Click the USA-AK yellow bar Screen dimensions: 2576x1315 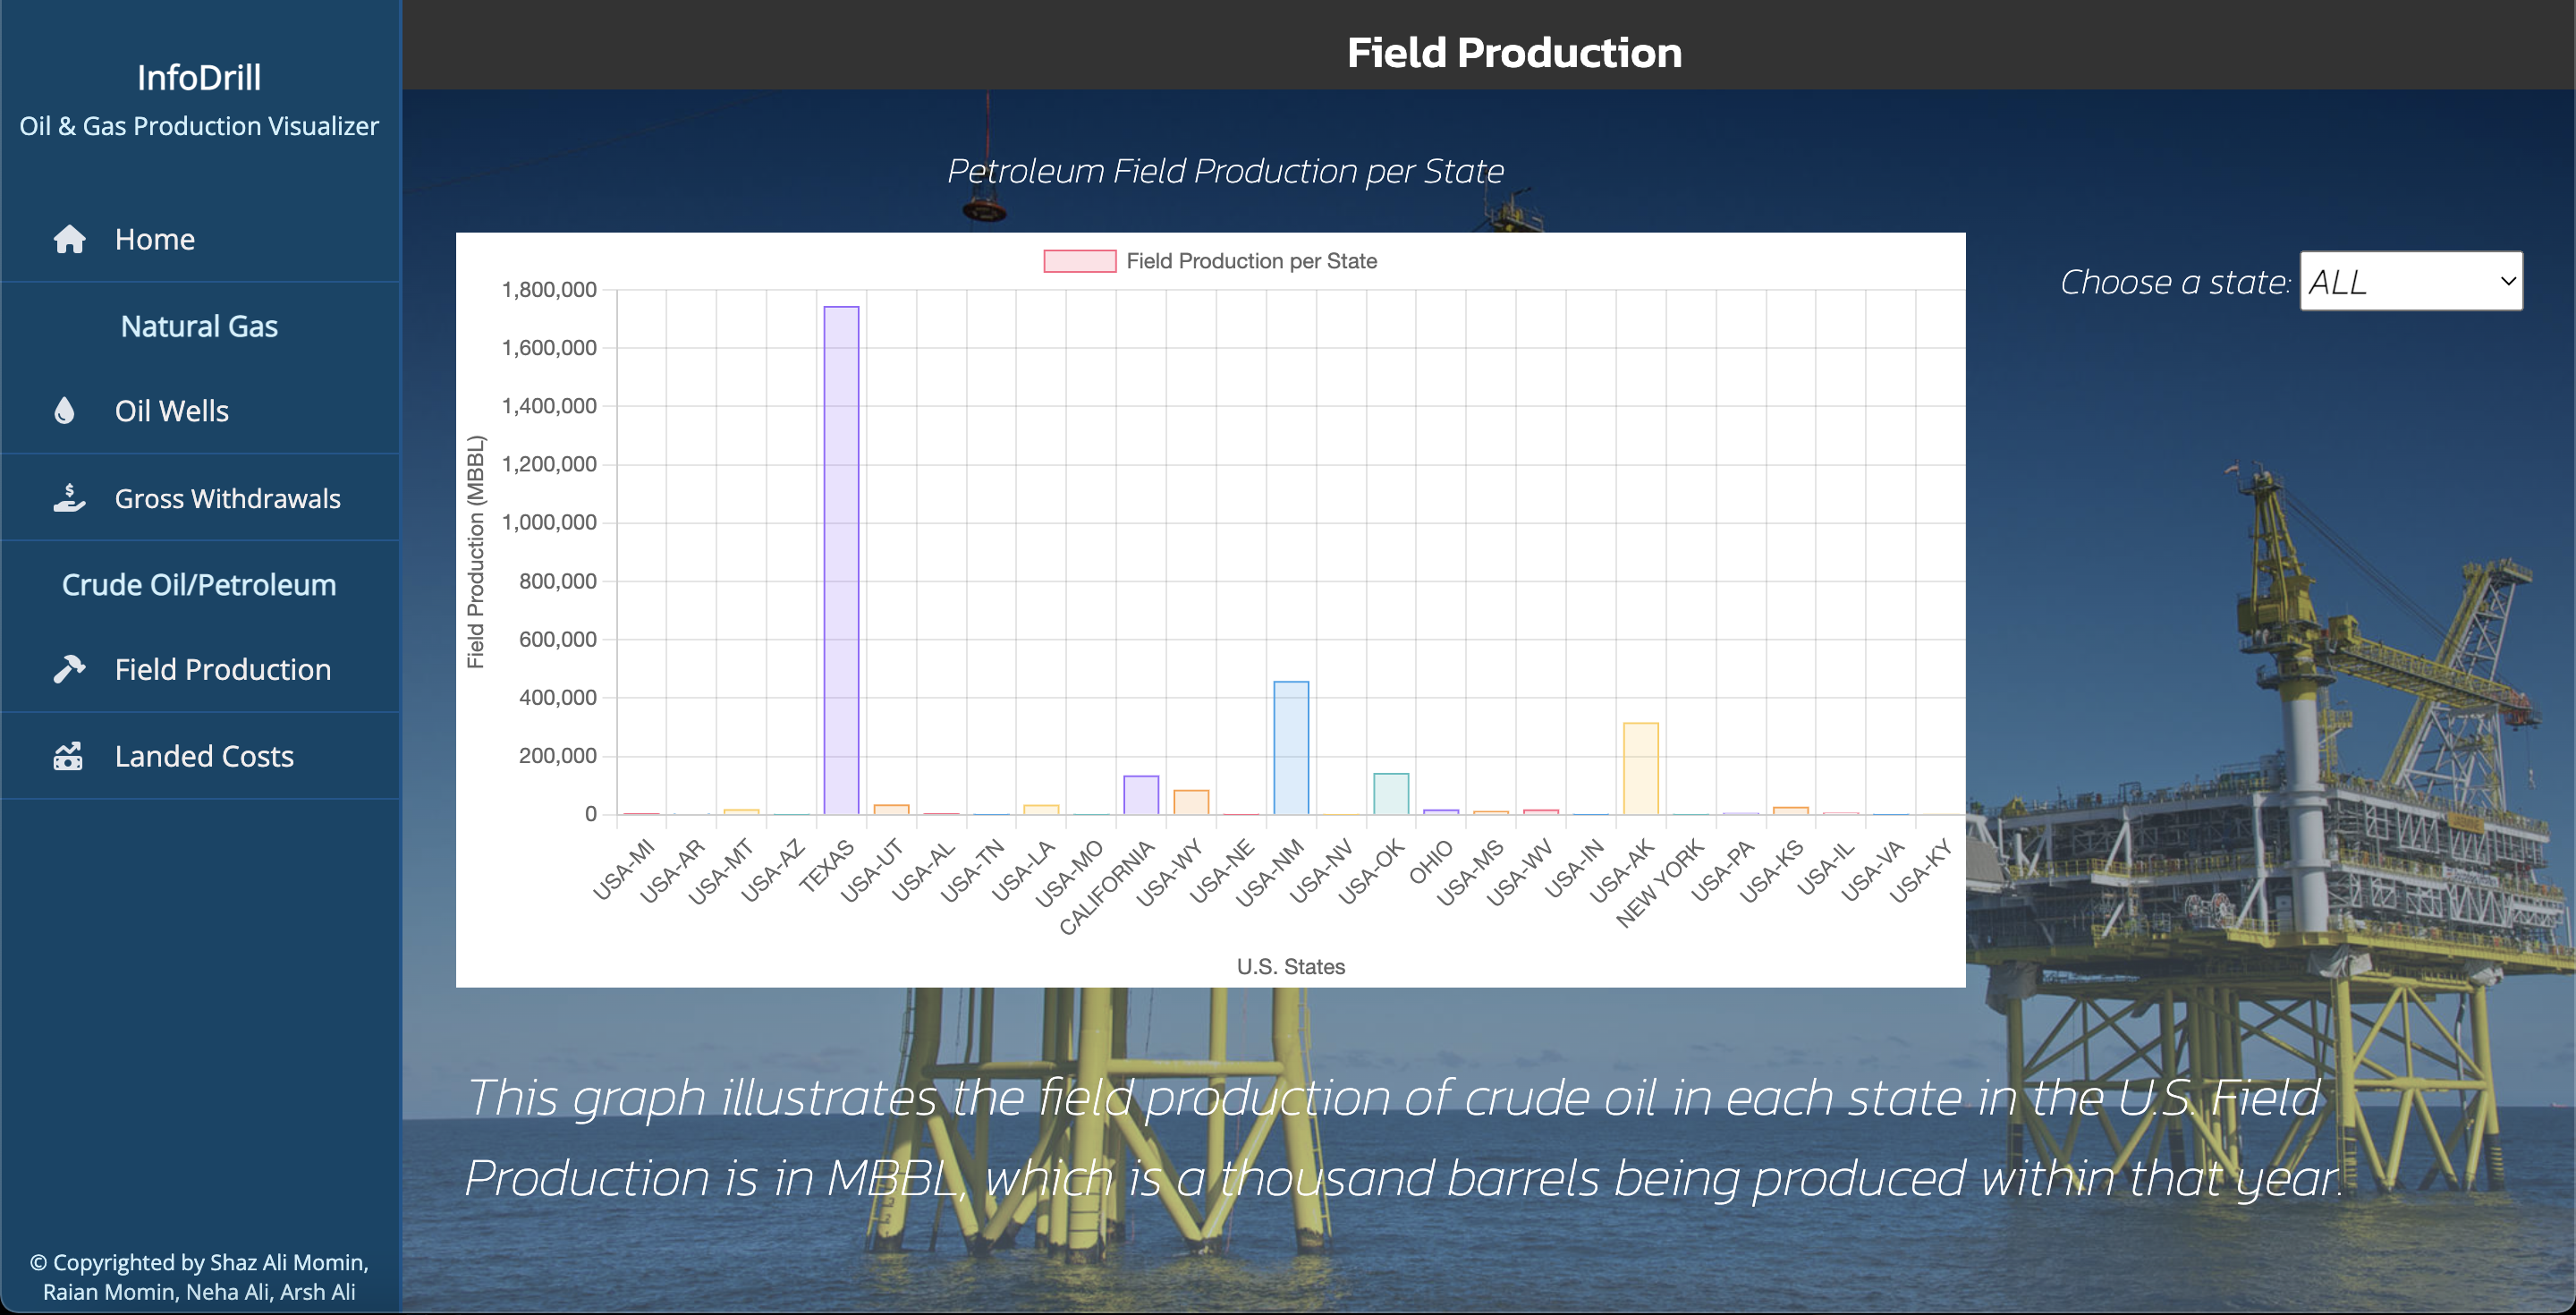(1640, 768)
